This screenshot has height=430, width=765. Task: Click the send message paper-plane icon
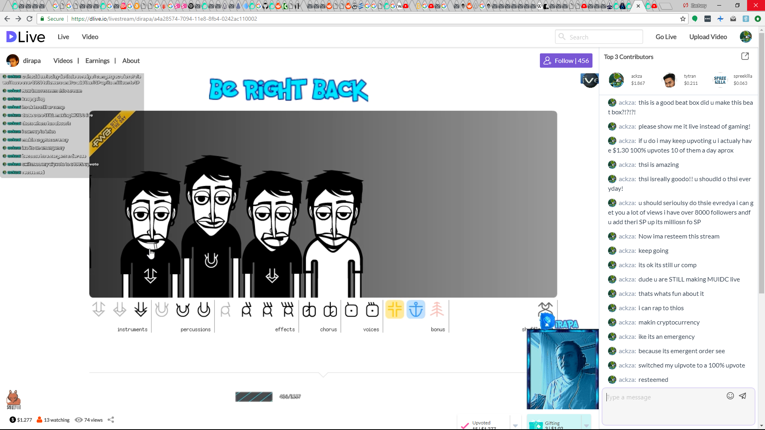point(743,396)
